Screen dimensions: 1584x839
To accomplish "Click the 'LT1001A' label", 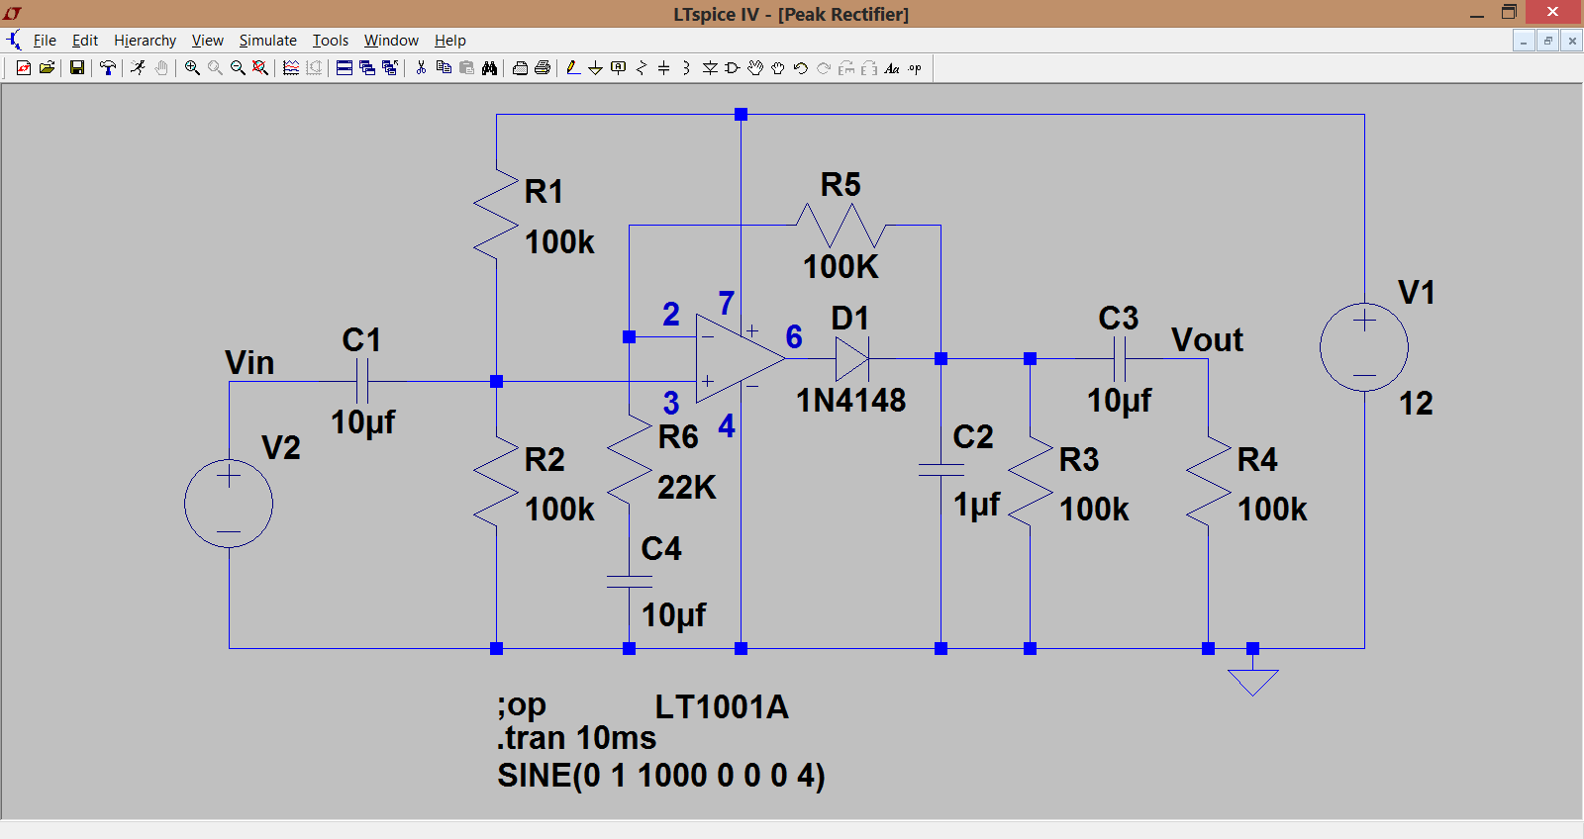I will click(722, 707).
